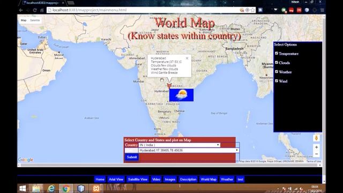Image resolution: width=343 pixels, height=193 pixels.
Task: Open the Description menu item
Action: 188,179
